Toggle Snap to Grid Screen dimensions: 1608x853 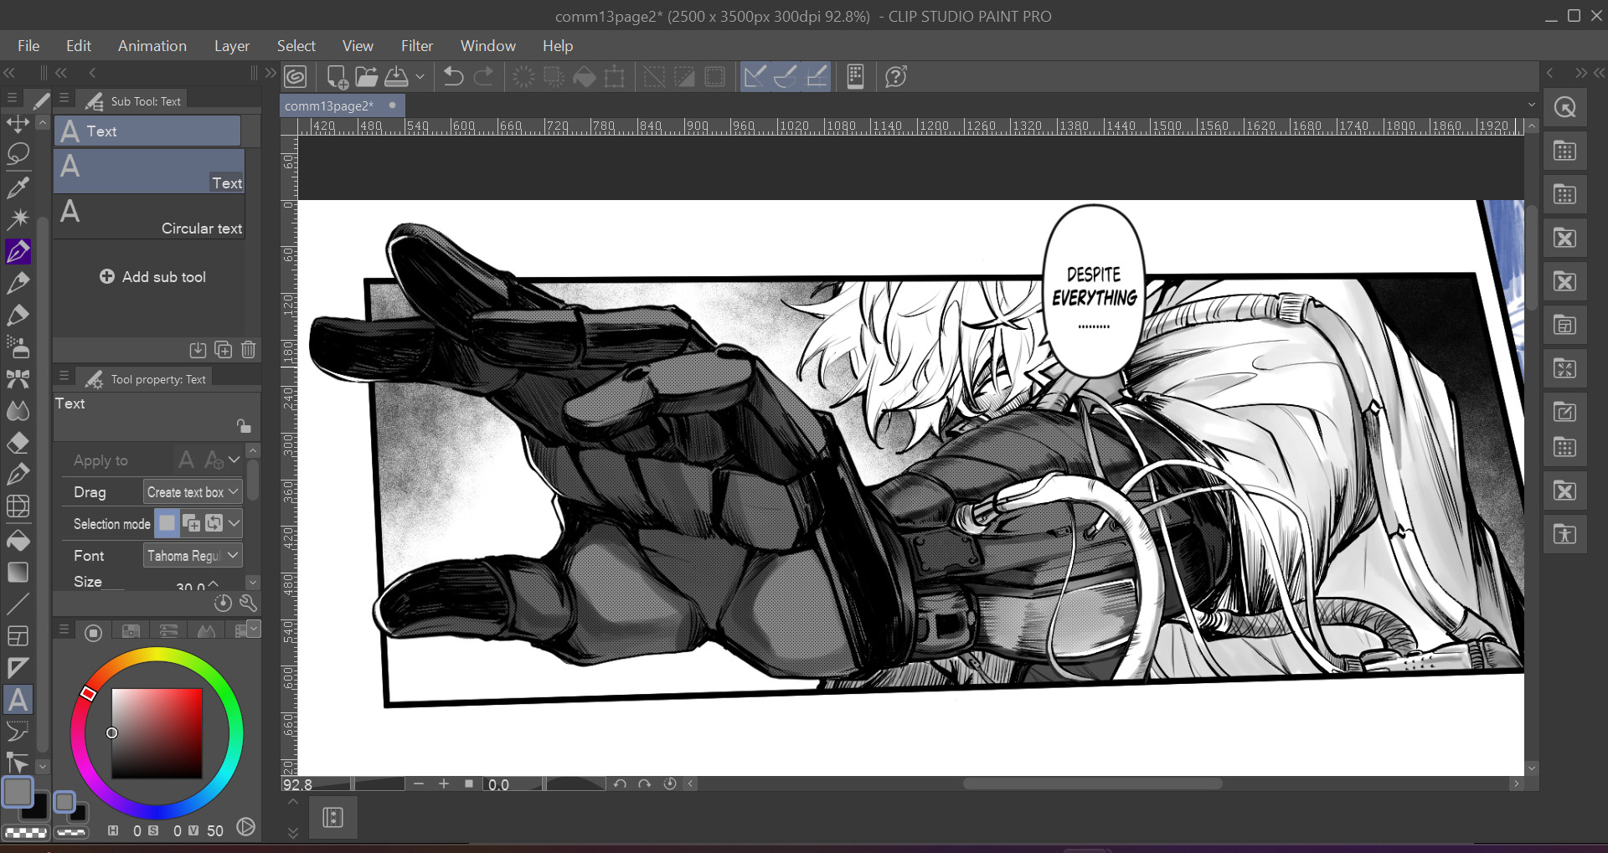point(817,77)
